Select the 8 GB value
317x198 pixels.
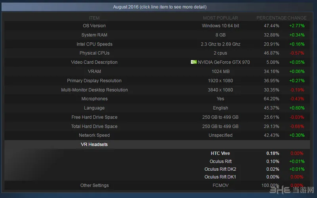coord(220,35)
